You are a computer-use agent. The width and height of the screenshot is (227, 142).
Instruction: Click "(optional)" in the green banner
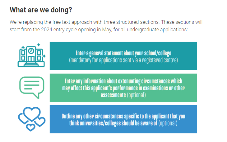click(x=136, y=95)
